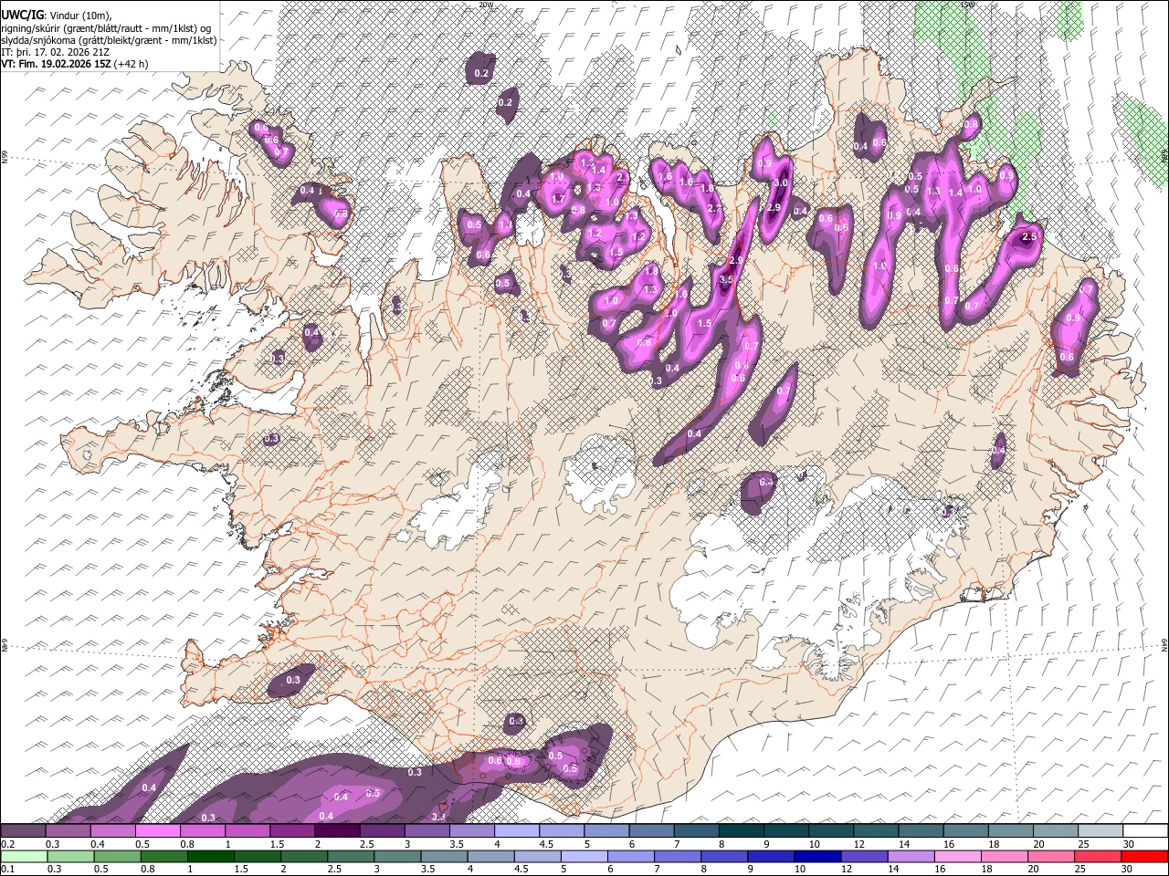1169x876 pixels.
Task: Click the 'VT: Fim. 19.02.2026 15Z' valid time
Action: point(56,64)
